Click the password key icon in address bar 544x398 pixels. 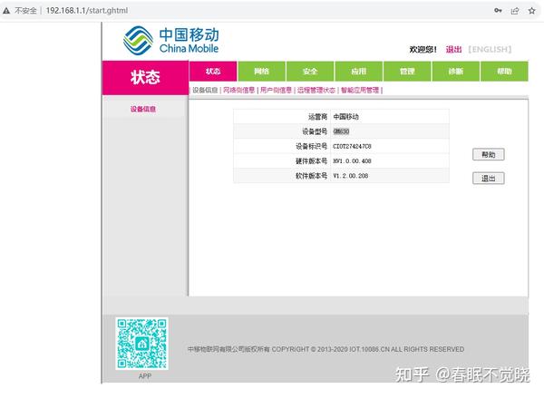click(498, 10)
